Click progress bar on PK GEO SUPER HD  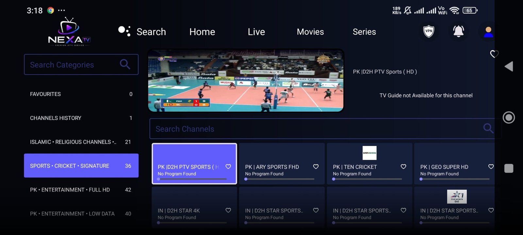click(455, 179)
